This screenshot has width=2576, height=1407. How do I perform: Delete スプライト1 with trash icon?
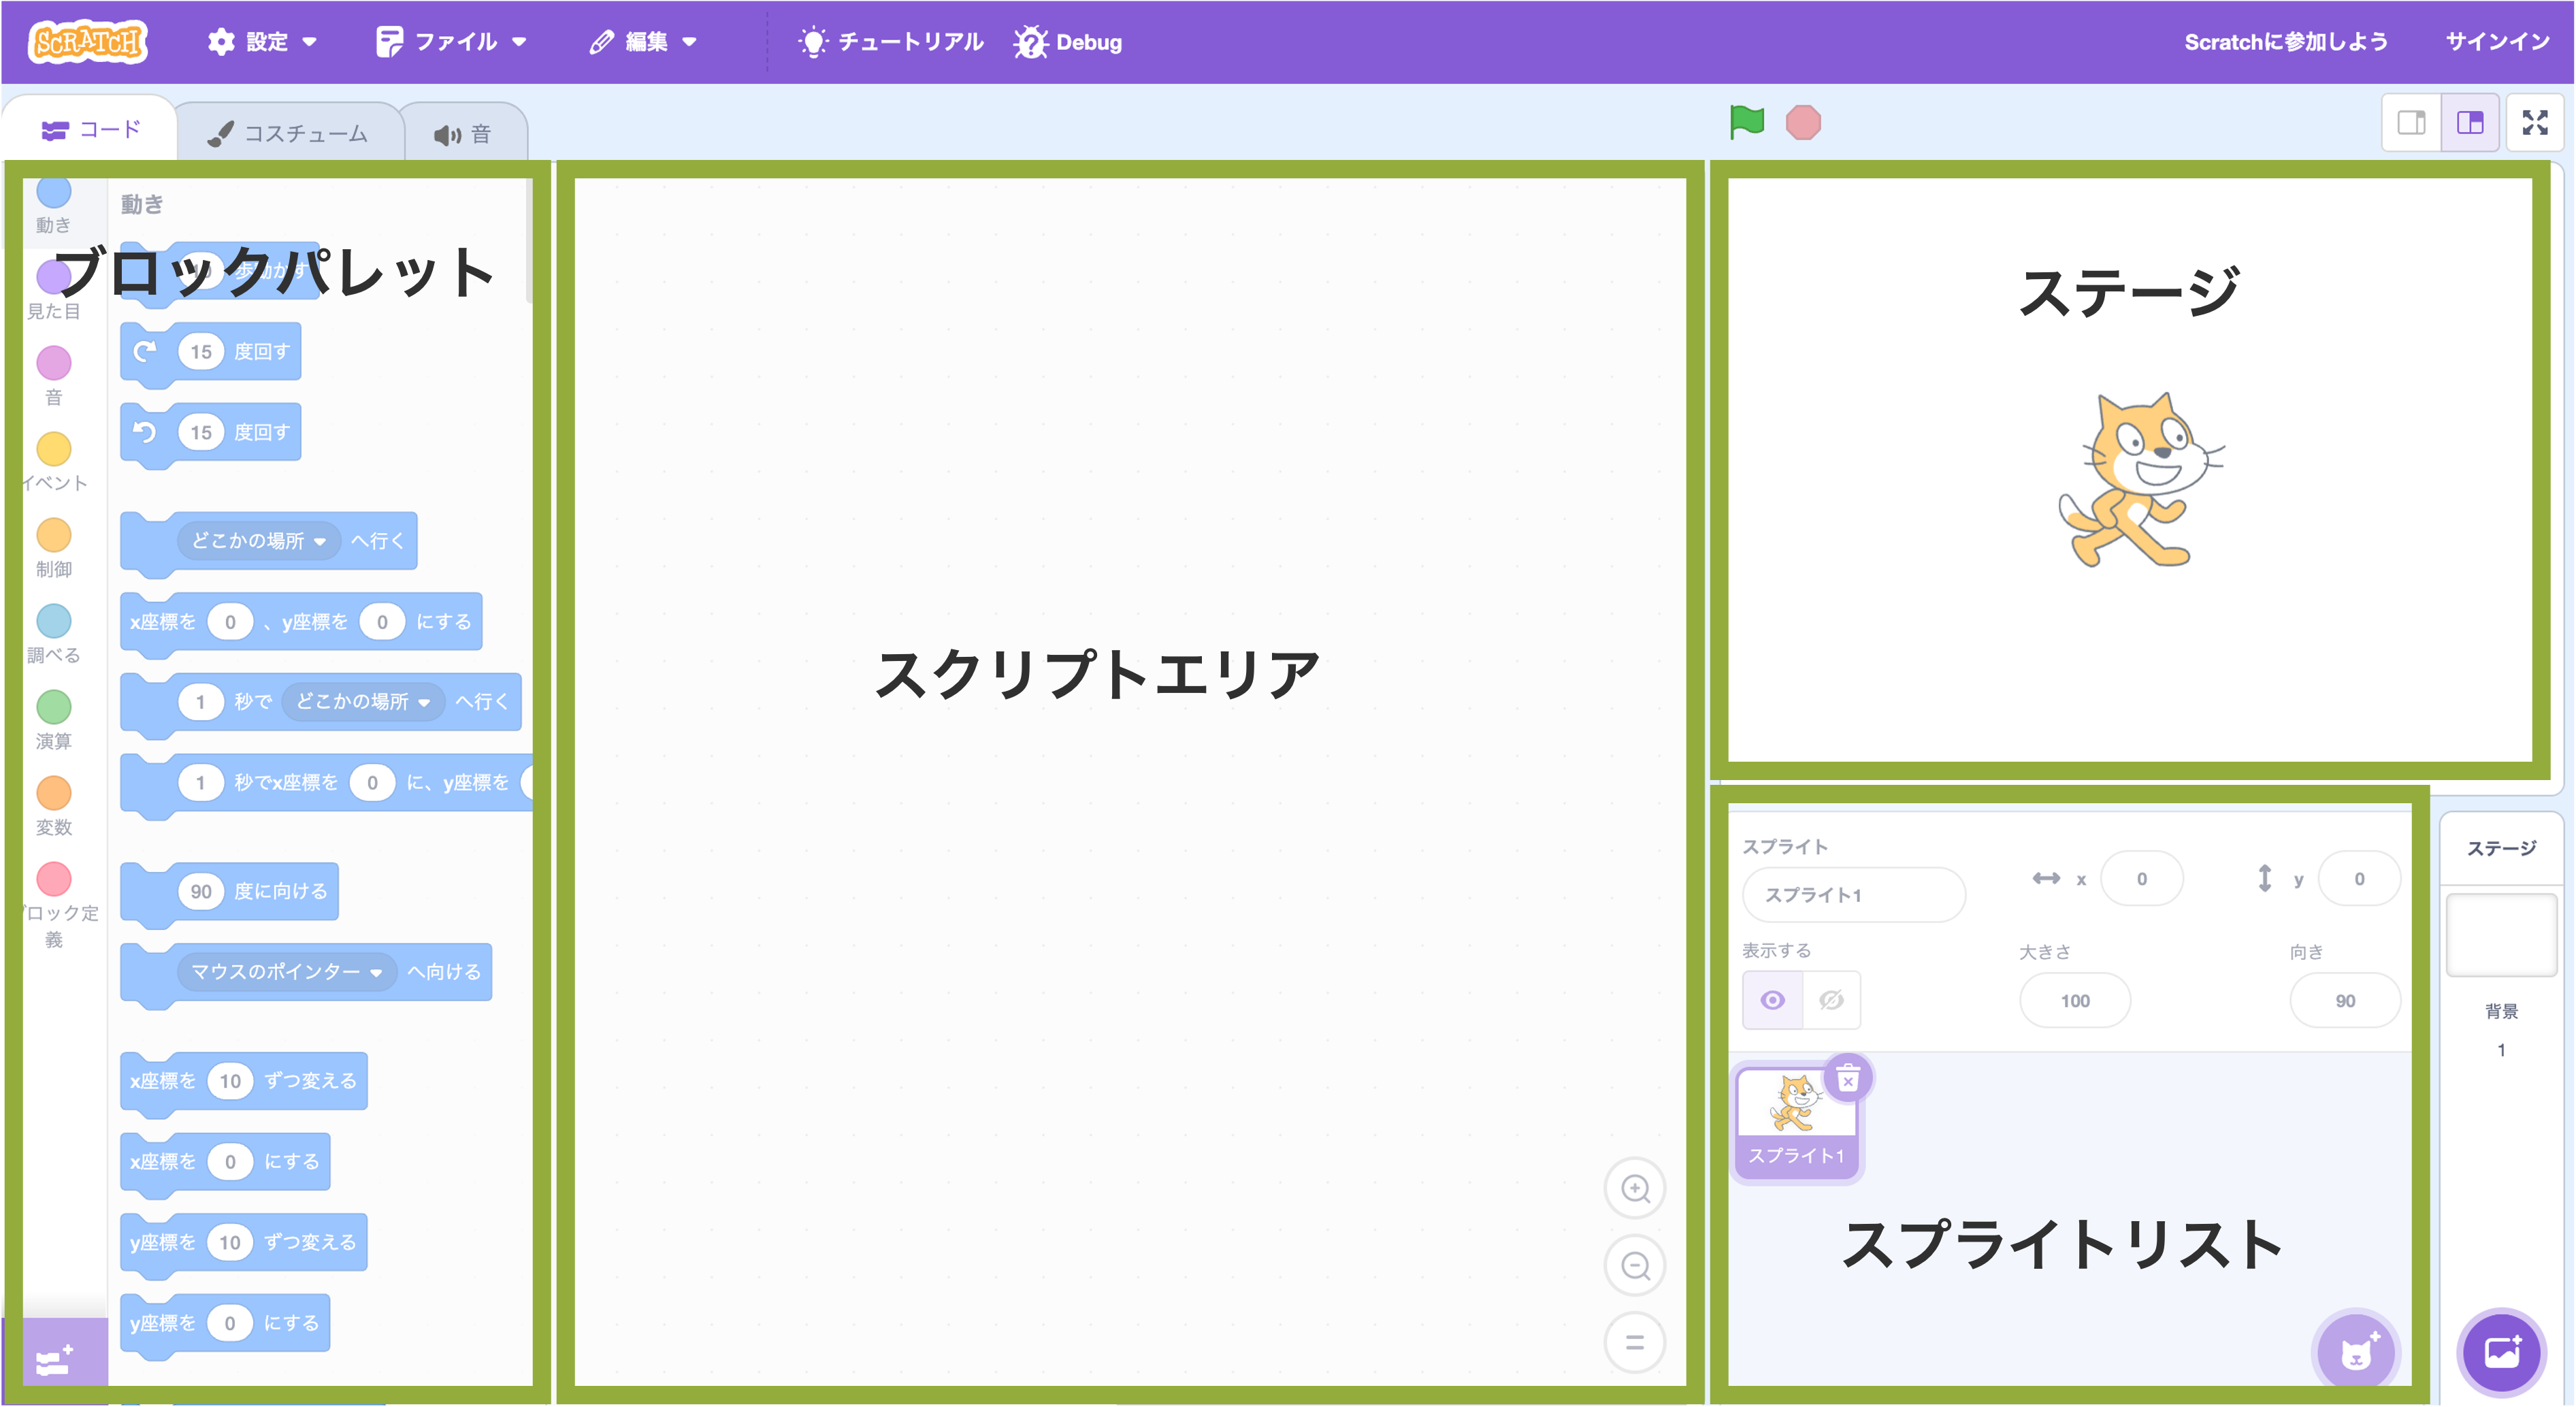[1848, 1078]
